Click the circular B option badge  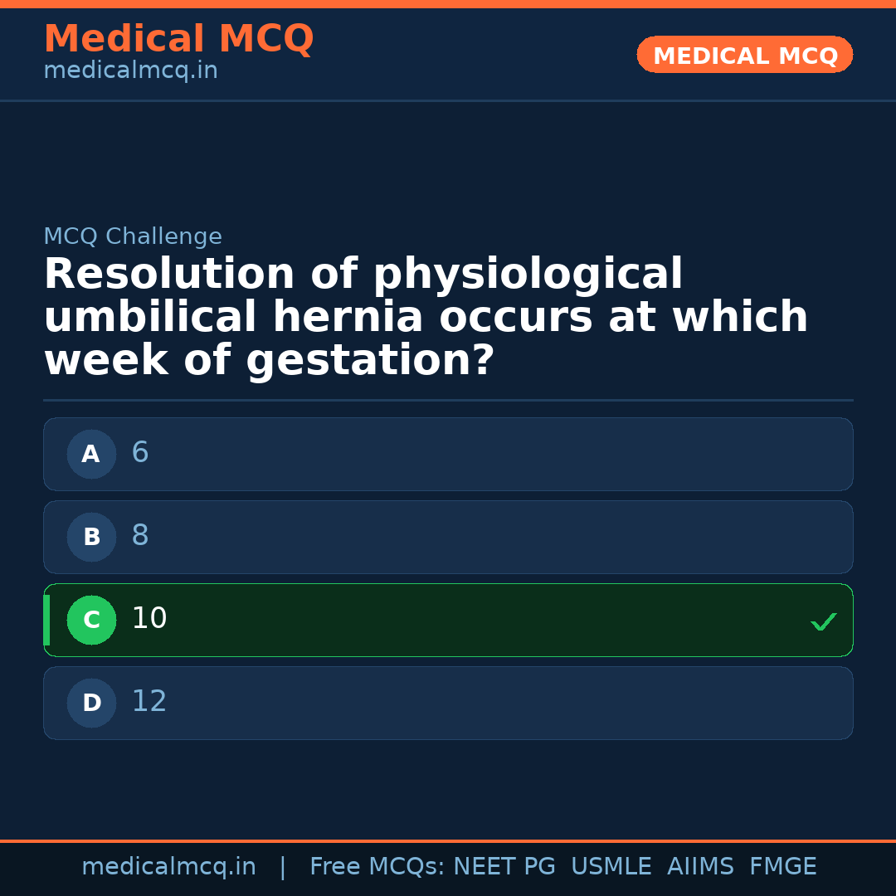(x=91, y=537)
